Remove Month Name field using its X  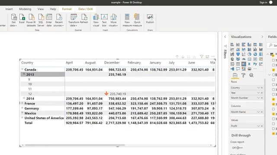pos(261,112)
